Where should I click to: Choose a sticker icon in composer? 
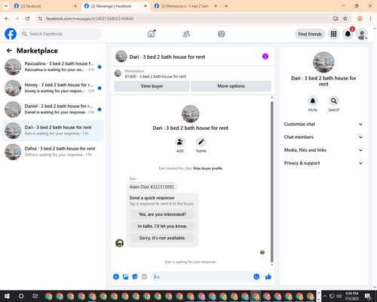point(135,277)
